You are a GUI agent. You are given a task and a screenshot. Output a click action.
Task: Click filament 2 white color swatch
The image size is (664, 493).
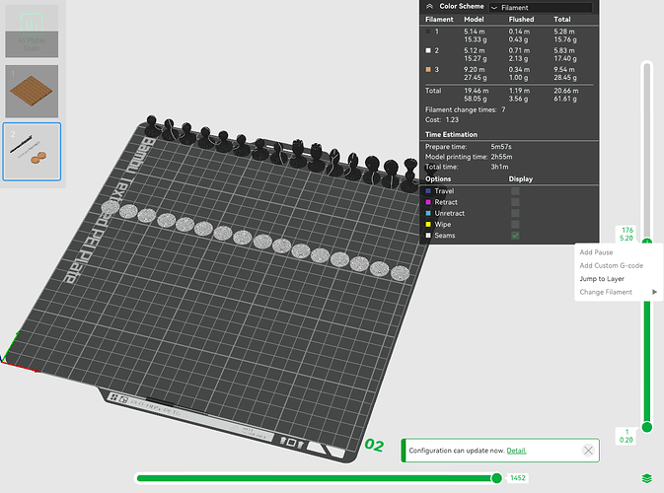pyautogui.click(x=428, y=50)
